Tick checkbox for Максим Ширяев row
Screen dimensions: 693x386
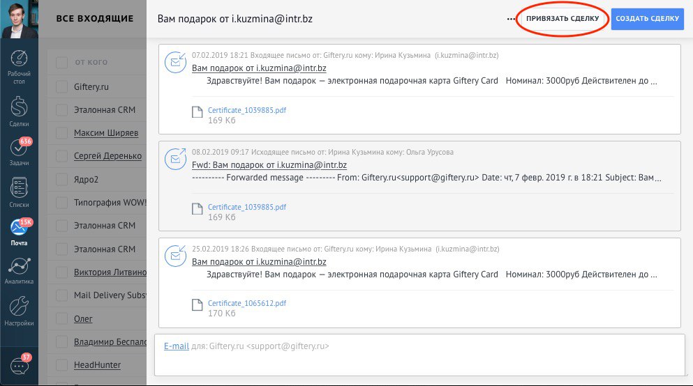62,133
